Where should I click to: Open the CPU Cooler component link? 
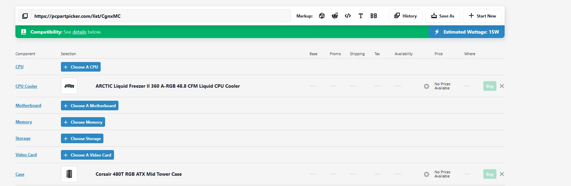coord(26,86)
